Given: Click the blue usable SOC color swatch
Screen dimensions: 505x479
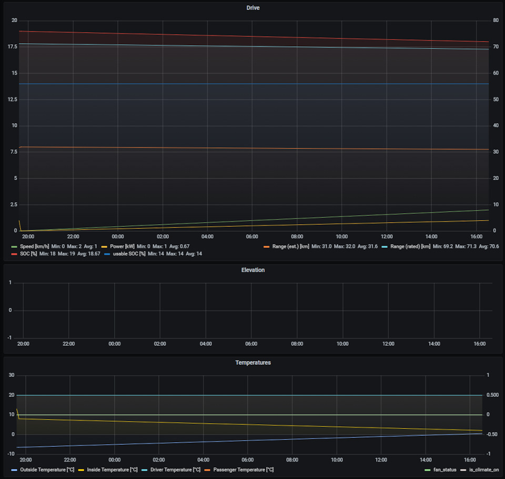Looking at the screenshot, I should 107,254.
